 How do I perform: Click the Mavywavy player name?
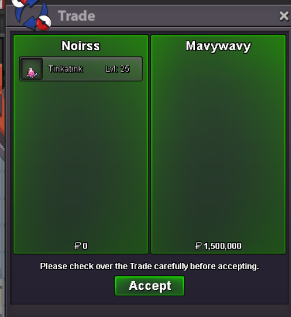[x=218, y=46]
